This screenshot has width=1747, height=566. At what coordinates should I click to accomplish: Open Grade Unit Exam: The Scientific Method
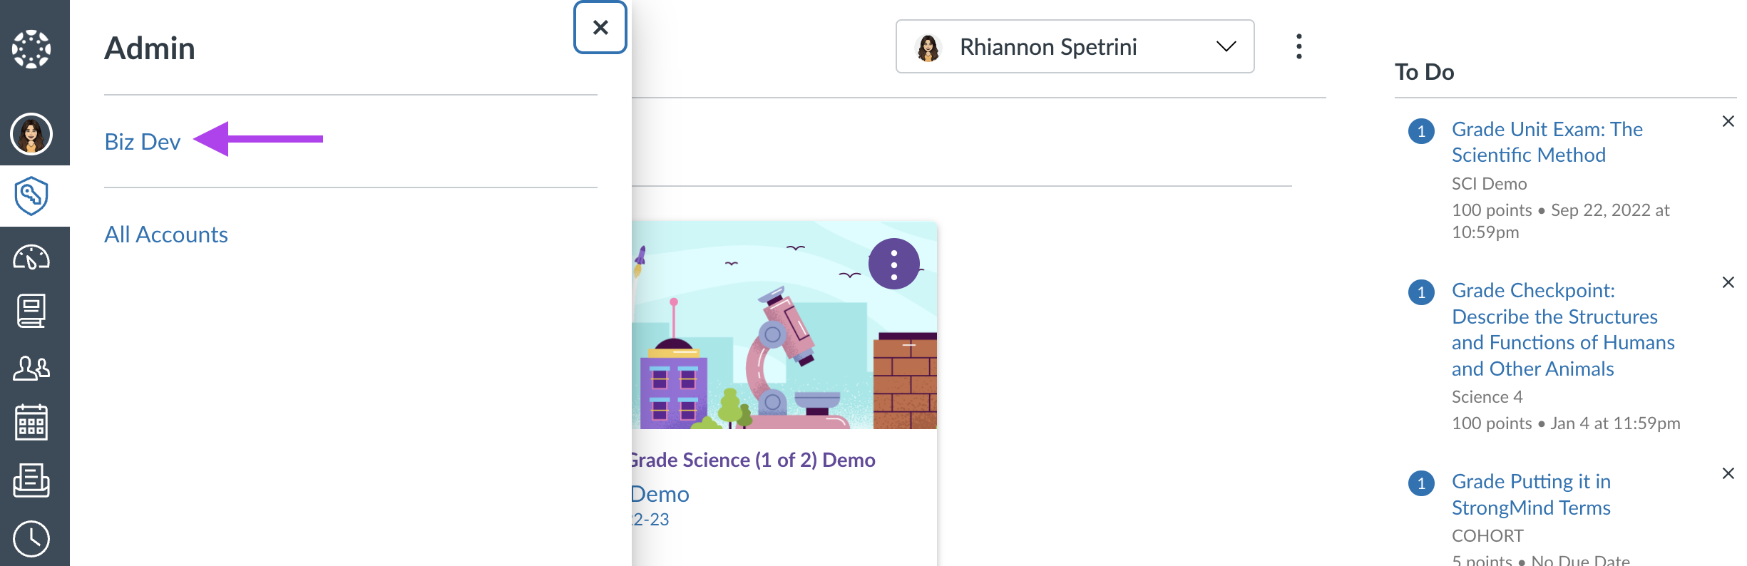(x=1547, y=142)
